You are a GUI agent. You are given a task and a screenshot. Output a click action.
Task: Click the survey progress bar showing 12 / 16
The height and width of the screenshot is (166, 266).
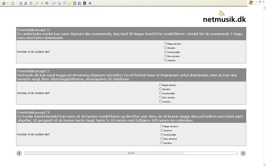click(131, 153)
